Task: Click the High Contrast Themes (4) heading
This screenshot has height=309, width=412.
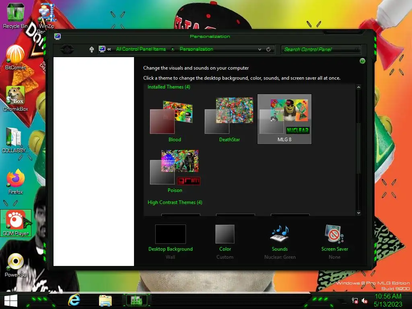Action: (x=175, y=202)
